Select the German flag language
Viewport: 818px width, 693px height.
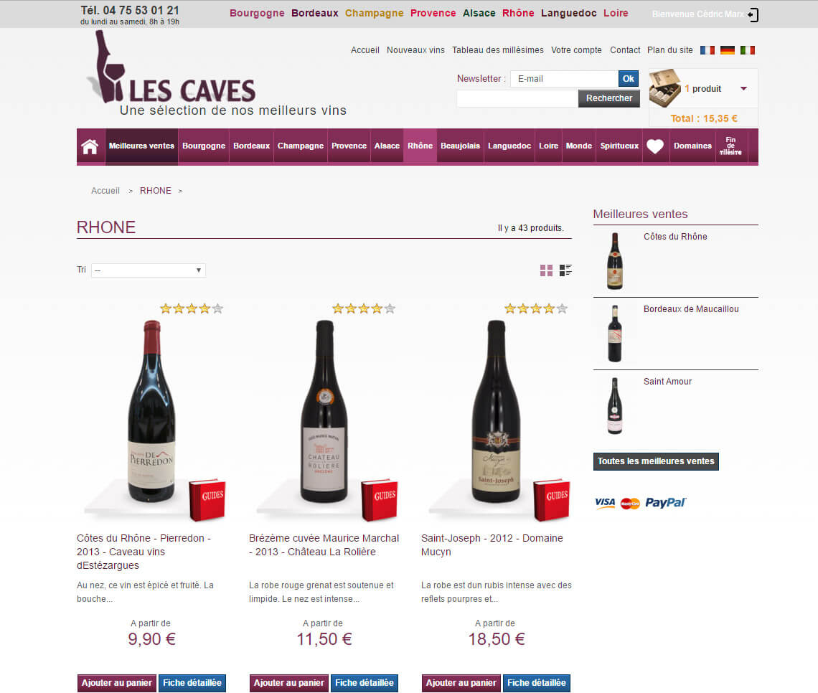(727, 50)
